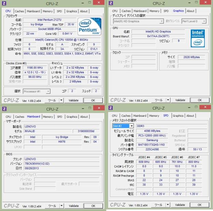Click the 4096 MBytes module size value
Screen dimensions: 213x211
tap(152, 131)
